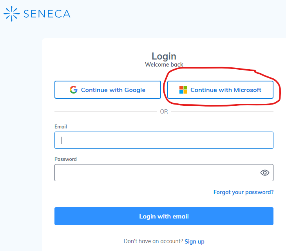This screenshot has height=251, width=286.
Task: Click the Google G icon
Action: point(74,90)
